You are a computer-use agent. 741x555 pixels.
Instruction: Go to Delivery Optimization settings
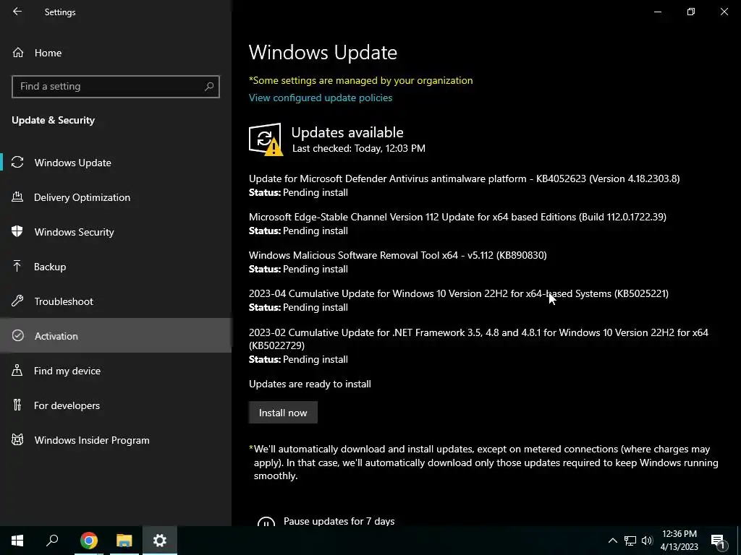(x=116, y=197)
